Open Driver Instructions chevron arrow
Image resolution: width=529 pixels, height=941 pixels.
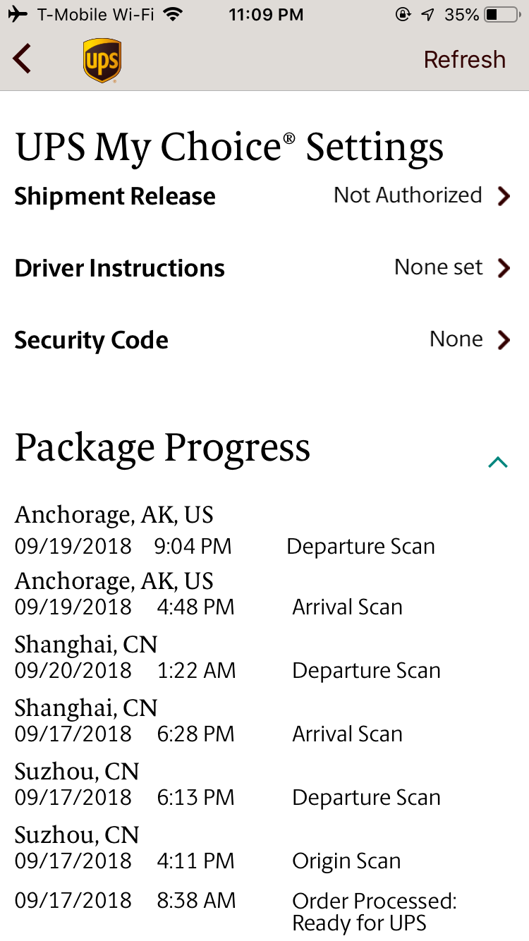(x=503, y=268)
